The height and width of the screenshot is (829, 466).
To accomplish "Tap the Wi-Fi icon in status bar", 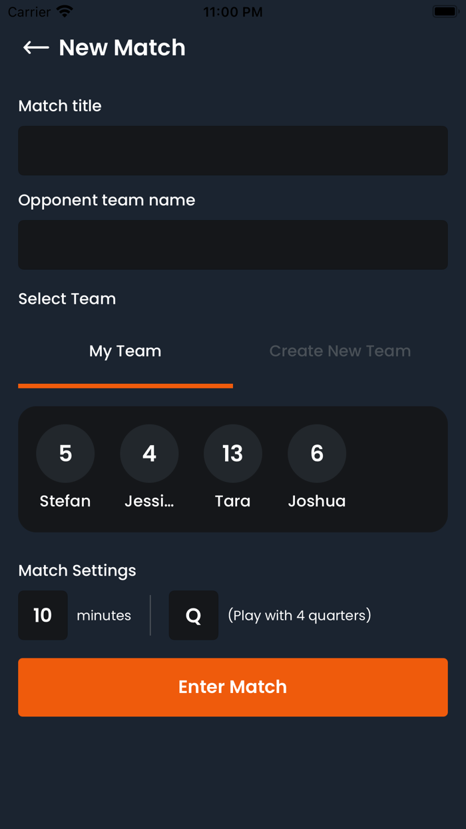I will (65, 12).
